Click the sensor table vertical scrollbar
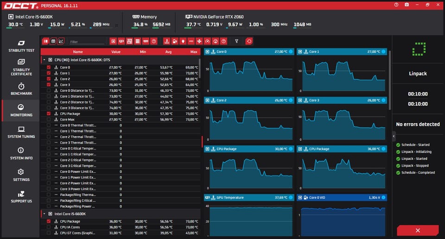 (x=200, y=69)
